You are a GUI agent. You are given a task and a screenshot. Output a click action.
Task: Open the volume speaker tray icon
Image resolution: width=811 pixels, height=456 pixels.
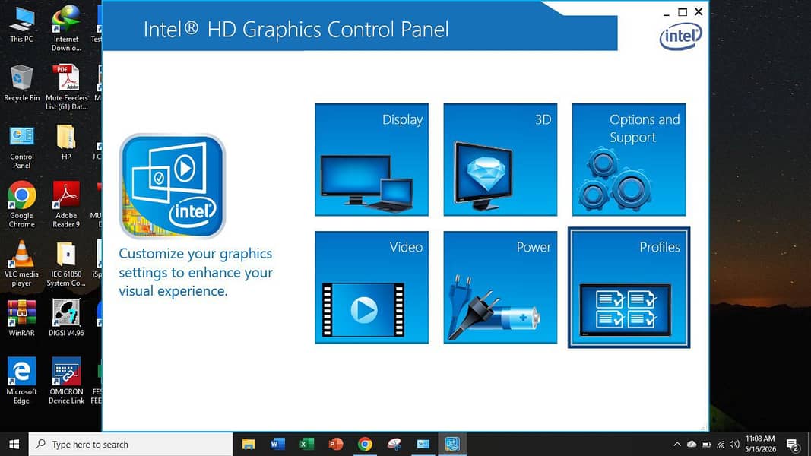pos(734,444)
